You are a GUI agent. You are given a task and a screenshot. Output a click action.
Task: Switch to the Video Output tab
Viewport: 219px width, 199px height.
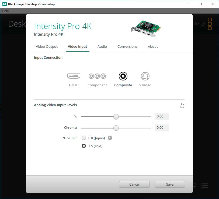[47, 46]
